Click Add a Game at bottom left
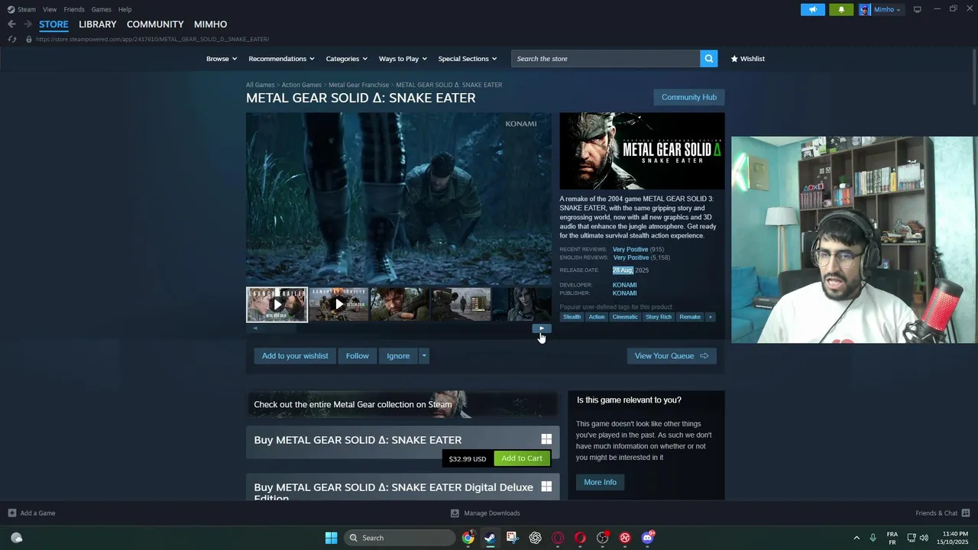The width and height of the screenshot is (978, 550). point(31,513)
